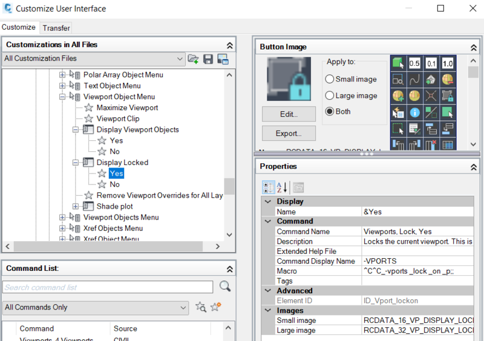Pick the blue info icon in image grid
Viewport: 484px width, 341px height.
[x=414, y=112]
